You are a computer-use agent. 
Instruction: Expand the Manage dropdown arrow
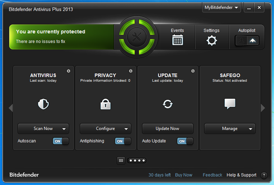pyautogui.click(x=250, y=129)
